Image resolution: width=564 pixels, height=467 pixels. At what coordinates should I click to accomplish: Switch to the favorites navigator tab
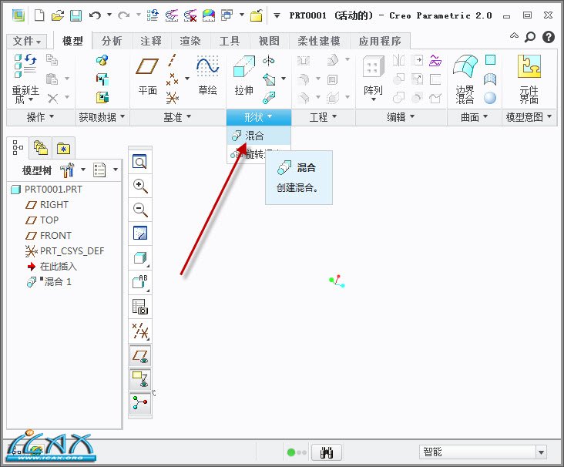coord(63,148)
